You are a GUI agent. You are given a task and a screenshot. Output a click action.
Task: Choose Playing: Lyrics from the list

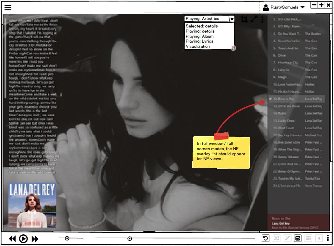click(x=199, y=41)
